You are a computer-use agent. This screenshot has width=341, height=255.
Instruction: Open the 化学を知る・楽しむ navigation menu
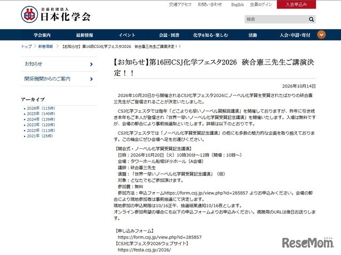point(210,35)
